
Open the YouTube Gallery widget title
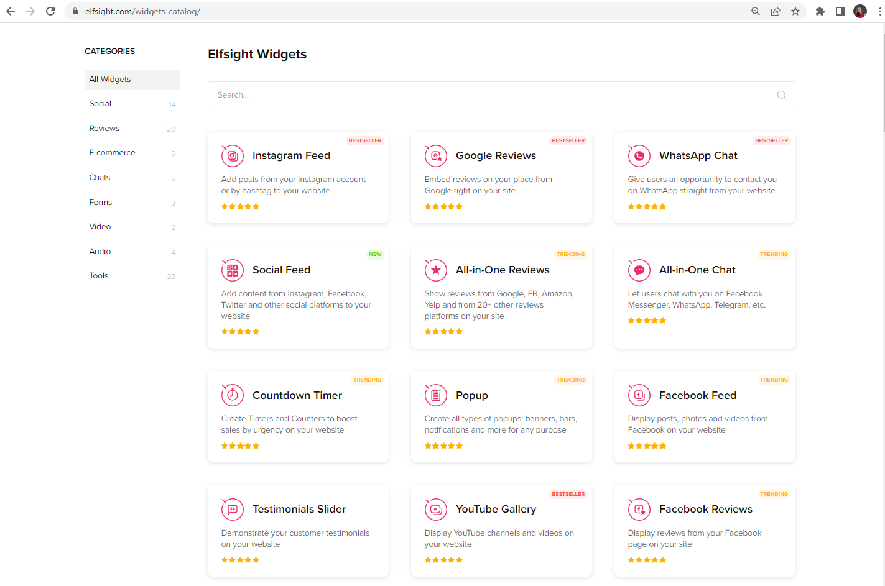click(x=496, y=510)
